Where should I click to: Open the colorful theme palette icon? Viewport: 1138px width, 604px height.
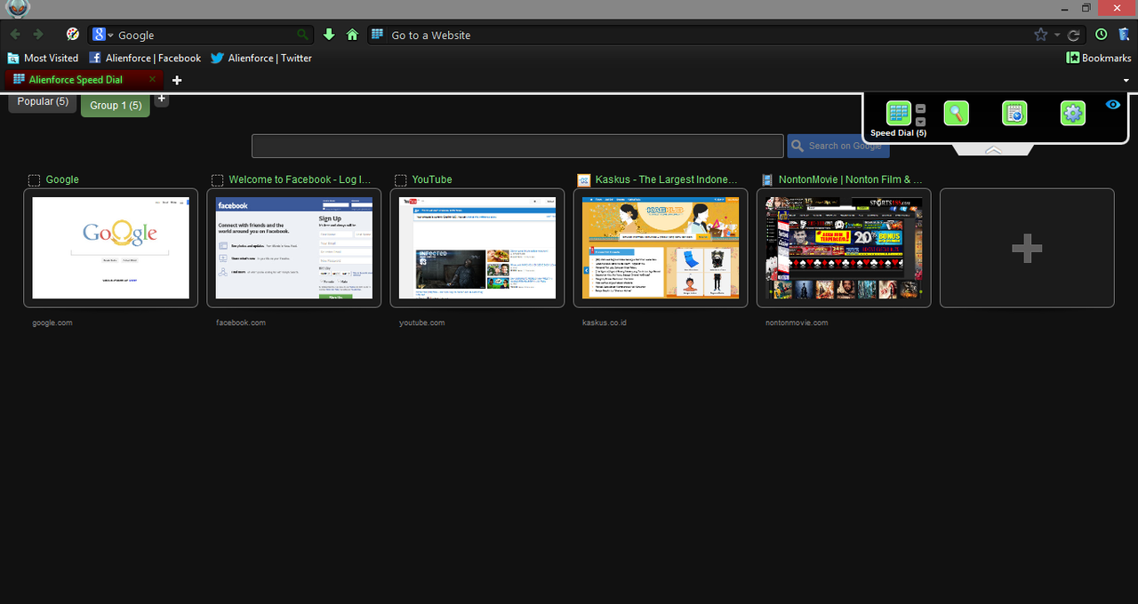[x=73, y=35]
